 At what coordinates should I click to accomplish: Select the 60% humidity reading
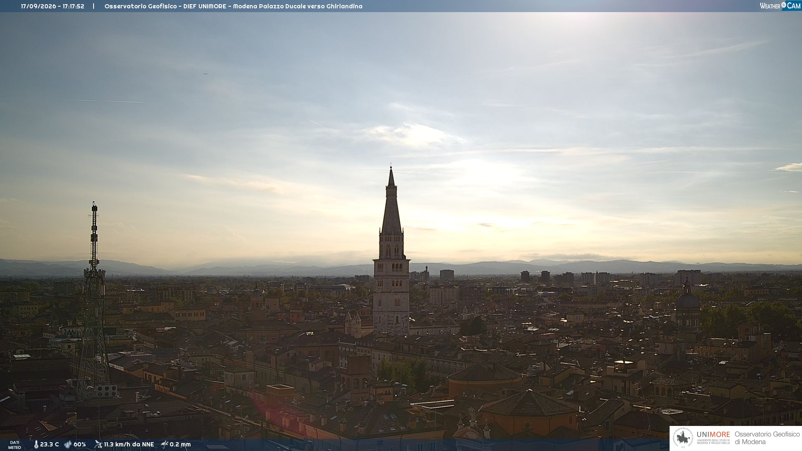[79, 444]
